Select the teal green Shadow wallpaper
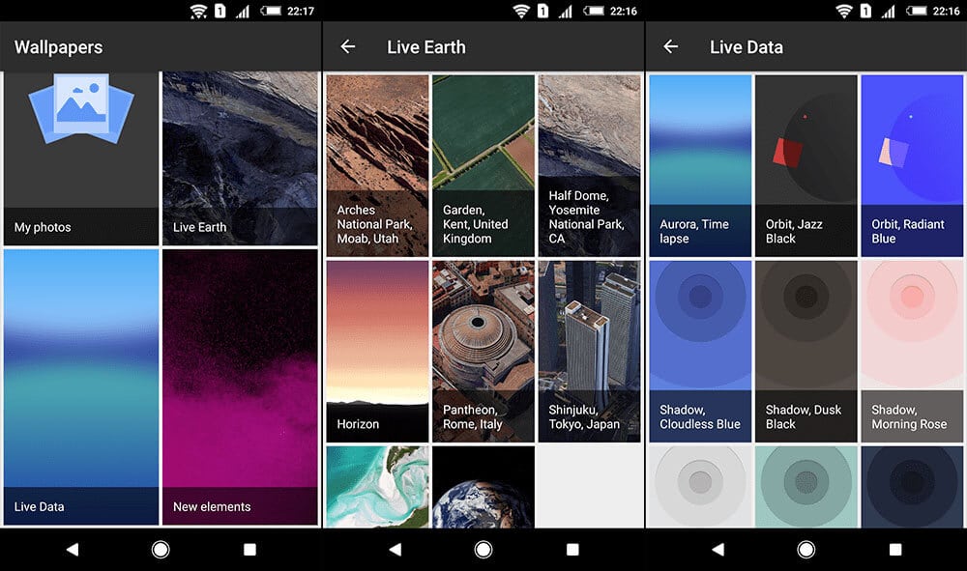The width and height of the screenshot is (967, 571). pyautogui.click(x=806, y=487)
